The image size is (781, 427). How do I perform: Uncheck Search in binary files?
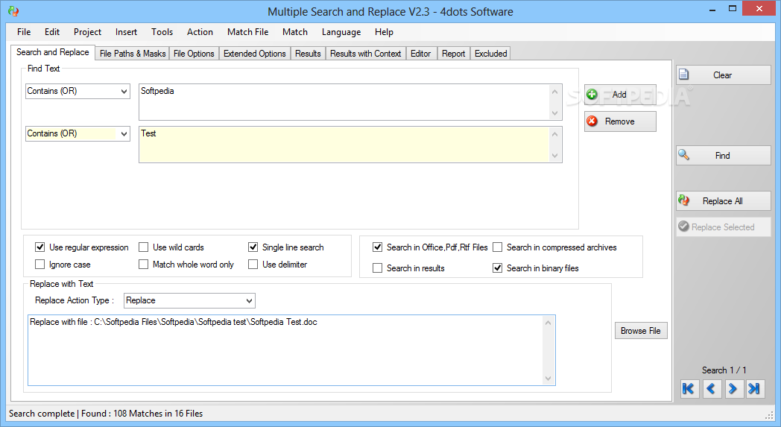(498, 268)
